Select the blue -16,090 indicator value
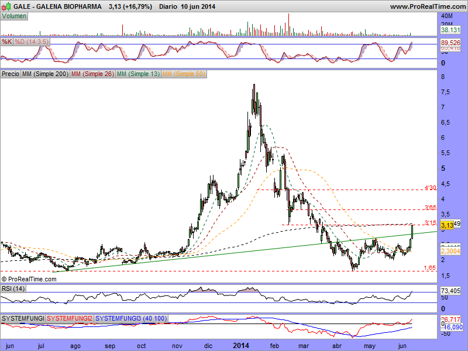The width and height of the screenshot is (468, 351). pyautogui.click(x=452, y=328)
